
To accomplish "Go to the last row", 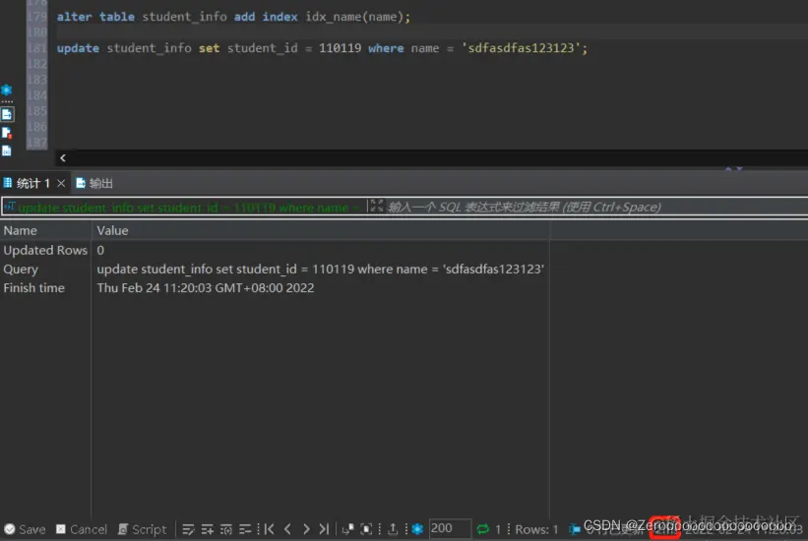I will pos(324,529).
